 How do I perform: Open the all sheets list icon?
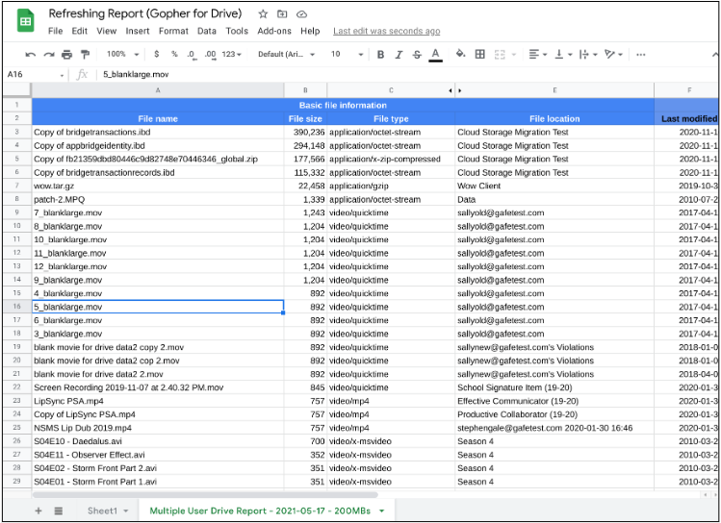click(x=58, y=511)
